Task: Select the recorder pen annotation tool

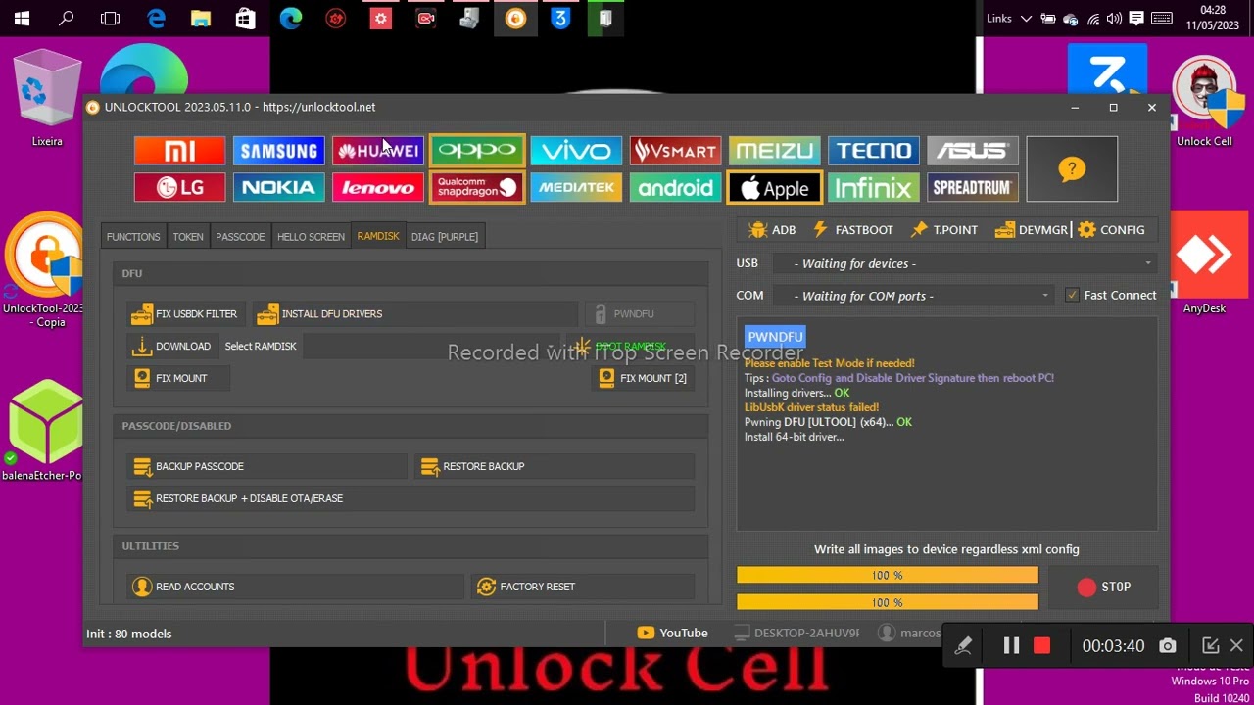Action: click(964, 646)
